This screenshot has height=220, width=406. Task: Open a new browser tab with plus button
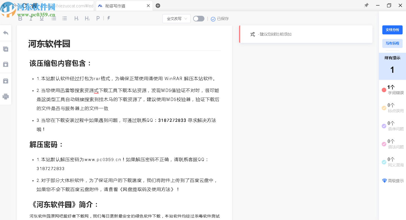point(158,5)
